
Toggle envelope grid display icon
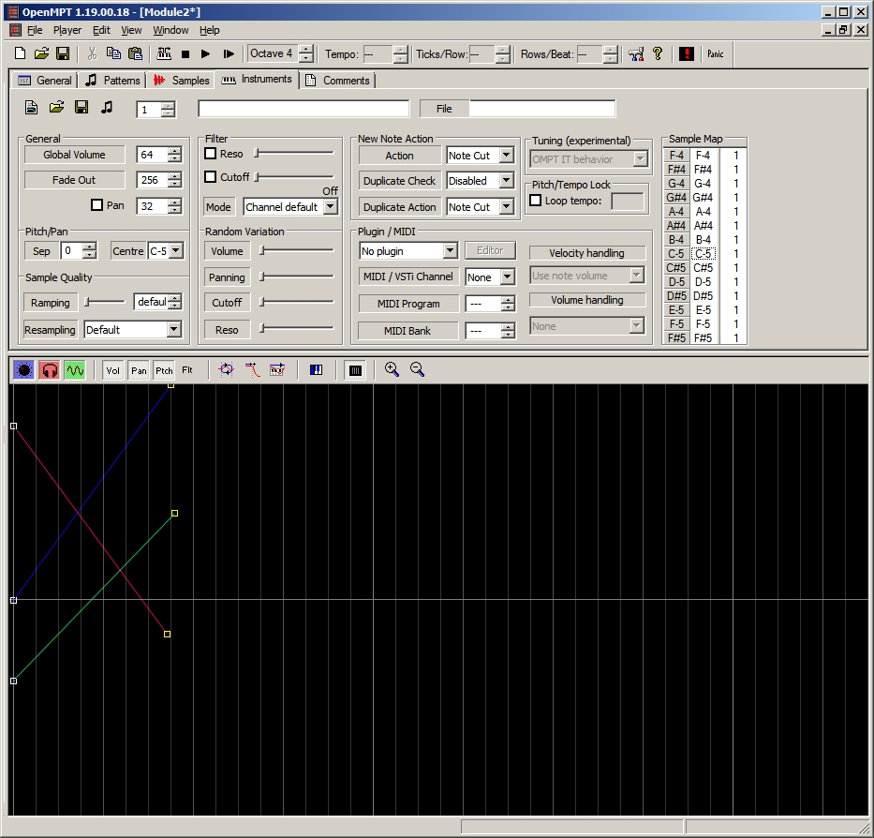[x=355, y=370]
